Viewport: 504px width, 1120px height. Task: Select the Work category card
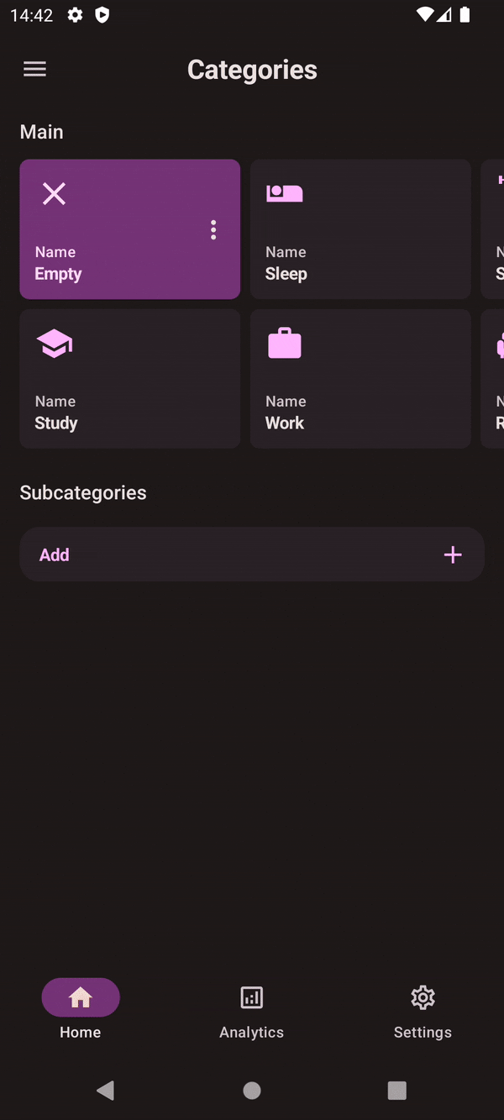click(360, 379)
